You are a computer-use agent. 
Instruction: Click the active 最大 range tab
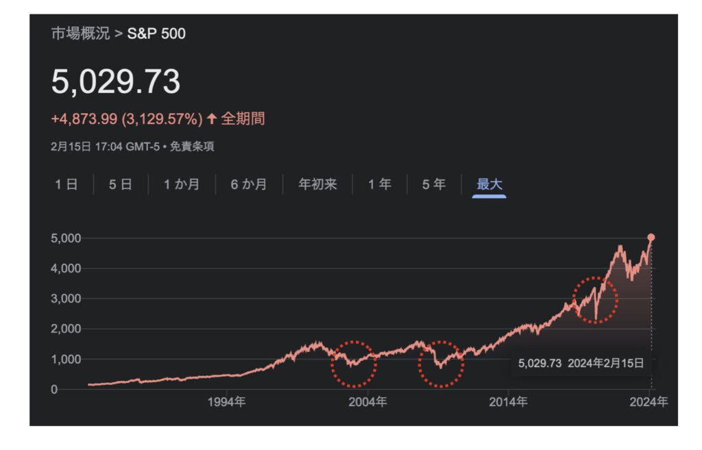tap(489, 184)
